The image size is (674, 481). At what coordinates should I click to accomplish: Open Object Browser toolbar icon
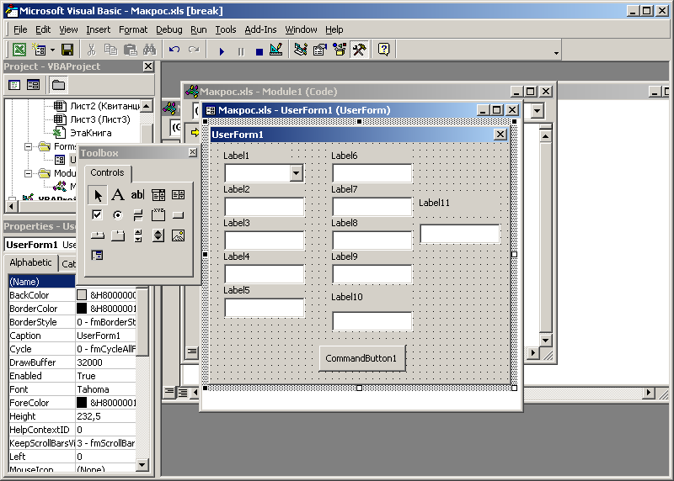(x=340, y=50)
